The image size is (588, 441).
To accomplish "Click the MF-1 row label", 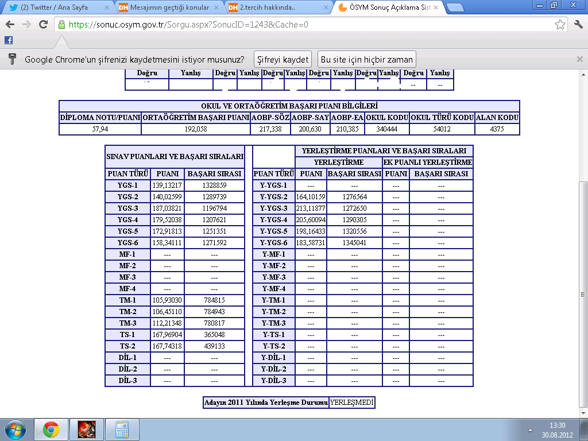I will (127, 254).
